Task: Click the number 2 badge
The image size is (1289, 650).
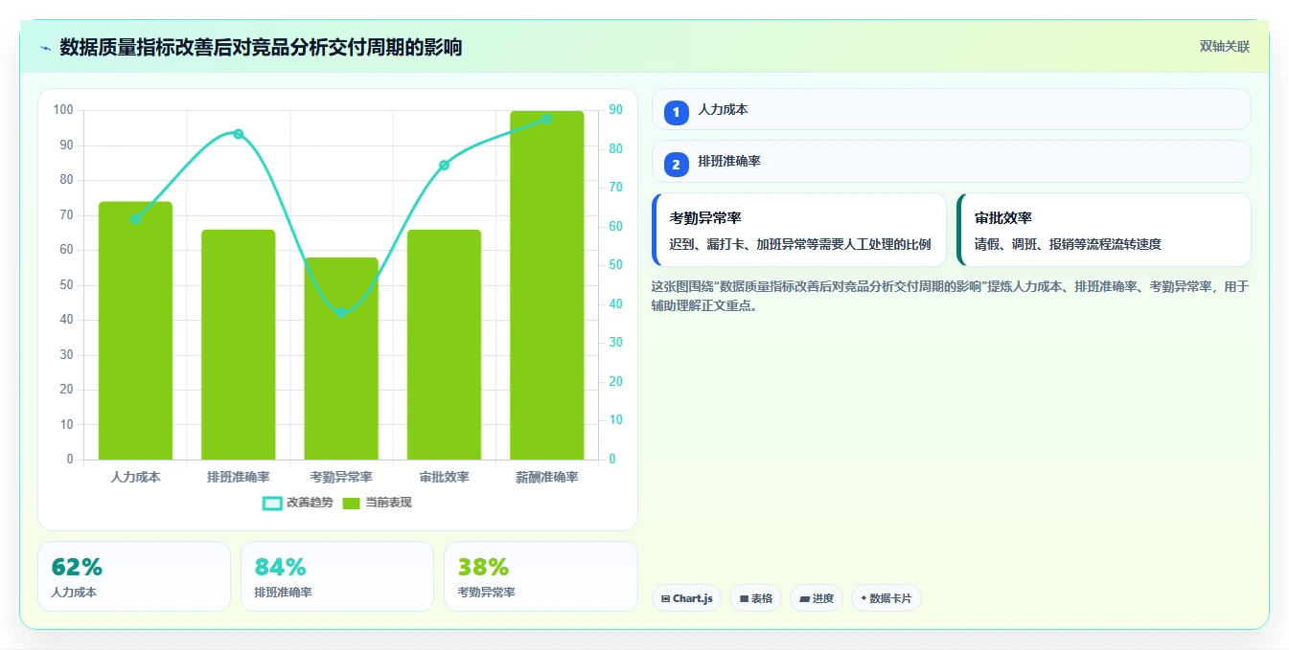Action: coord(676,165)
